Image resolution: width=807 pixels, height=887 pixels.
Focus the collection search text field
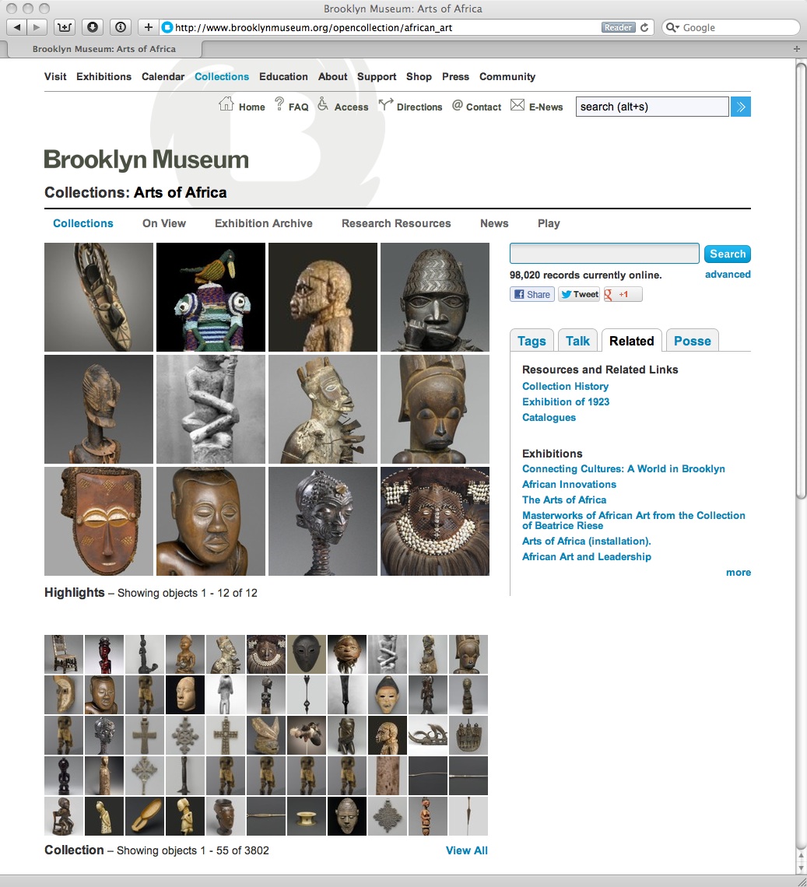tap(605, 254)
